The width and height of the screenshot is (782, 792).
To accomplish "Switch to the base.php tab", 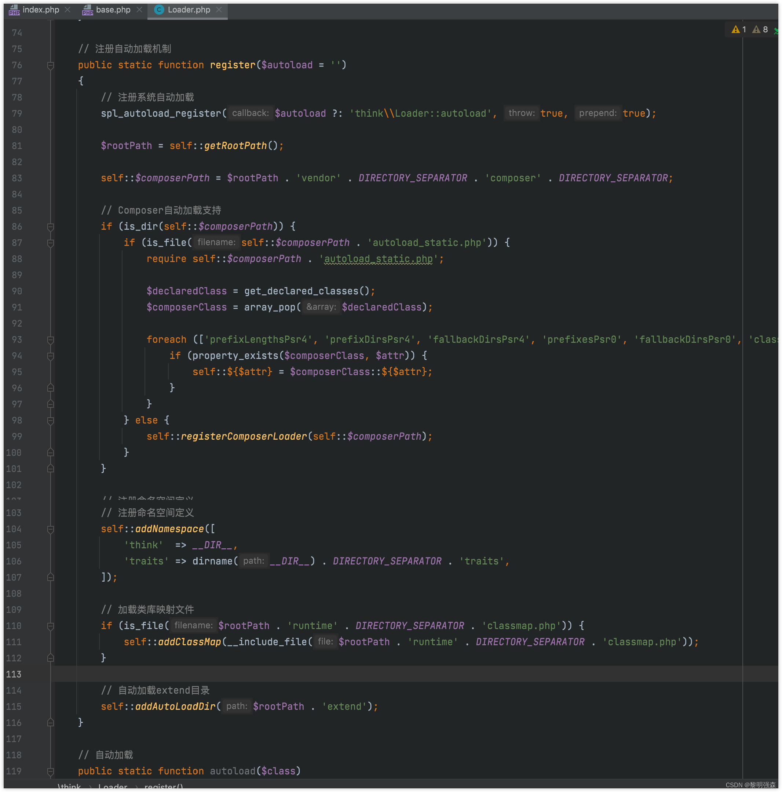I will point(113,10).
